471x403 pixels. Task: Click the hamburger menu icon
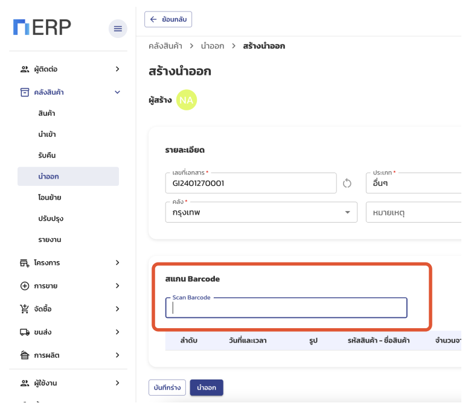(118, 28)
